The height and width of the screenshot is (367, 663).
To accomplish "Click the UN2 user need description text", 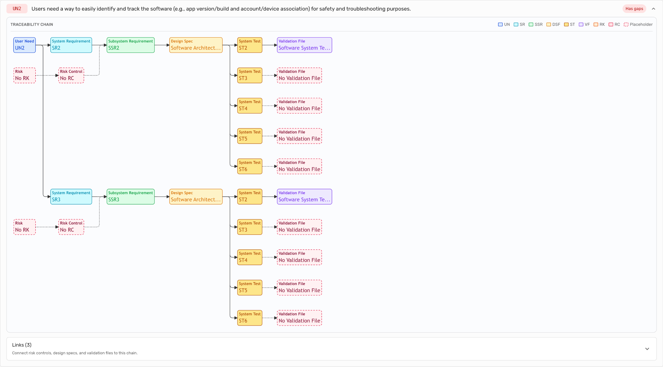I will pos(221,9).
